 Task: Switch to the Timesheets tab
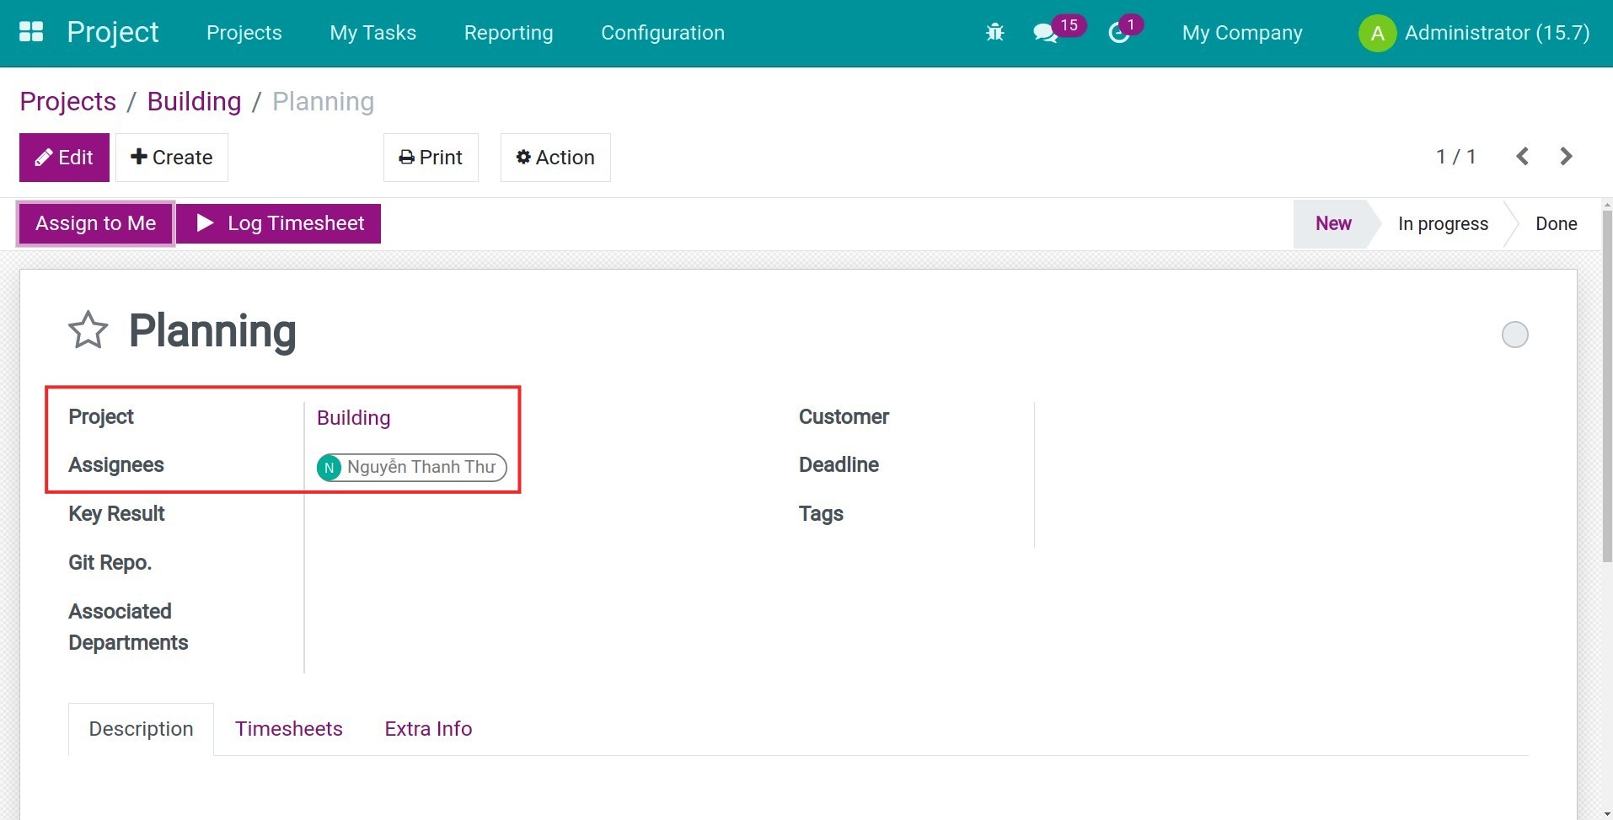(288, 729)
